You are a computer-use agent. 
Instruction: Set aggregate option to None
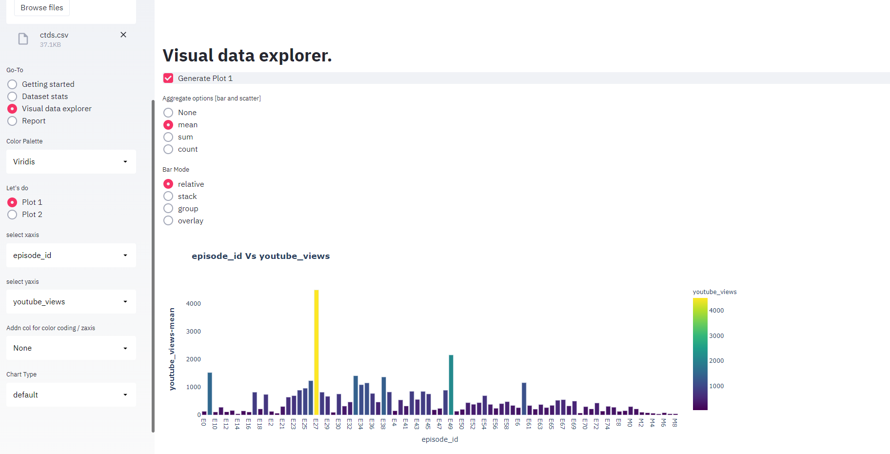click(x=168, y=113)
